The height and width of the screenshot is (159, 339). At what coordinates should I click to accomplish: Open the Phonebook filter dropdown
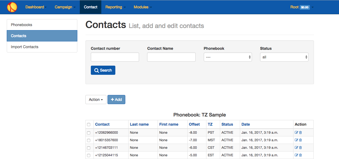tap(228, 57)
